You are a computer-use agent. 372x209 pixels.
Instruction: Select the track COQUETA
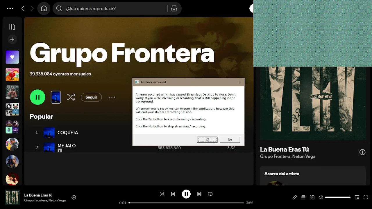68,132
